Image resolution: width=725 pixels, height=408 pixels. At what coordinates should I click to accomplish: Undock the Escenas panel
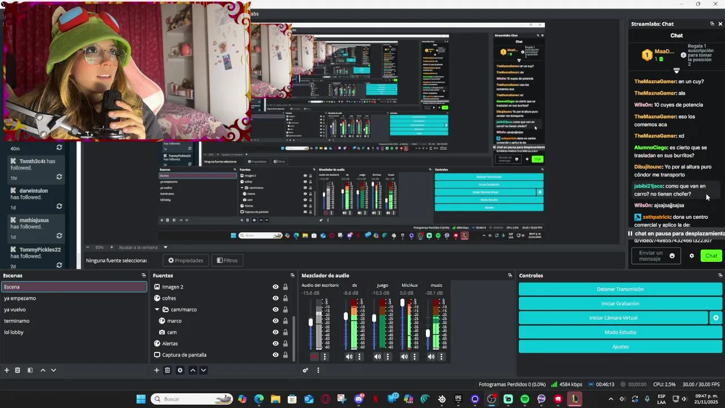(143, 275)
